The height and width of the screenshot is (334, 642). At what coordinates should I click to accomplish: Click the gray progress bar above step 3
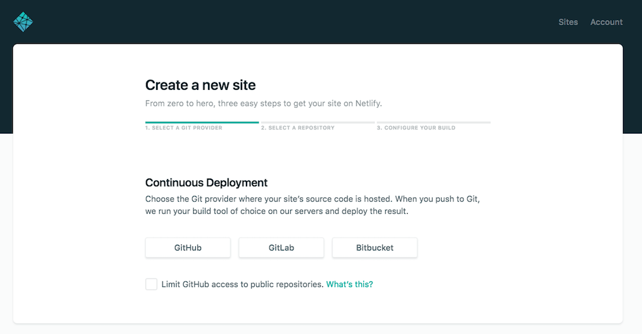tap(433, 121)
